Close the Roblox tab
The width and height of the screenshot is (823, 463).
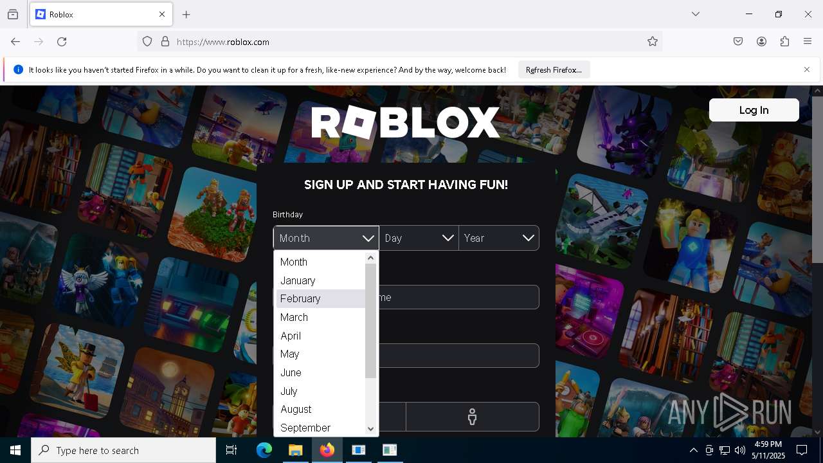pyautogui.click(x=162, y=14)
